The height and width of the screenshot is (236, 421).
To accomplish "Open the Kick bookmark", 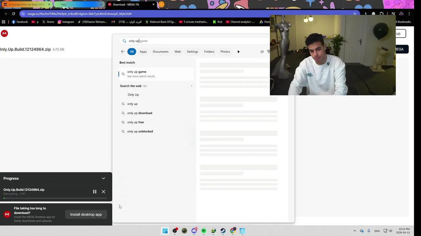I will coord(217,22).
